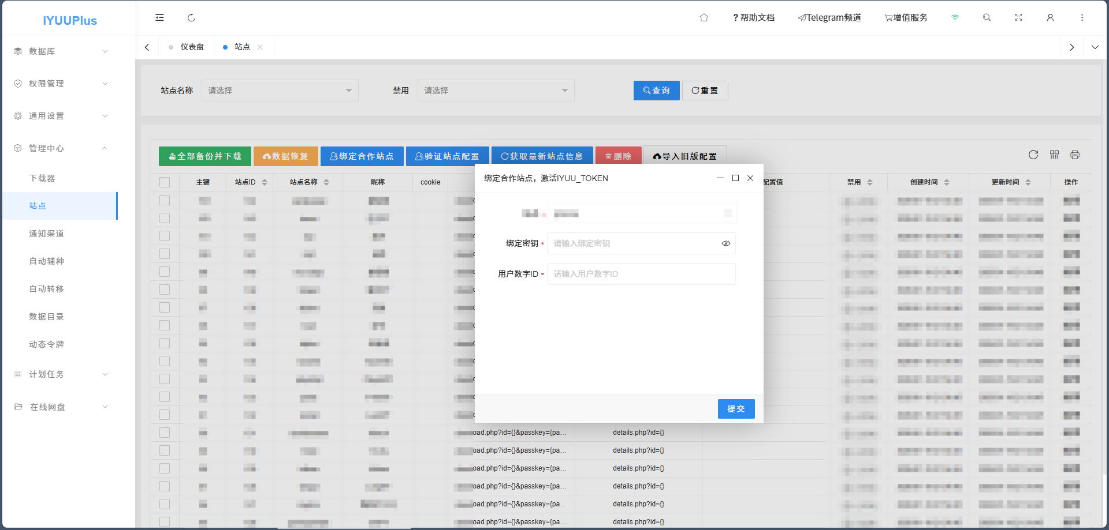Viewport: 1109px width, 530px height.
Task: Open the 禁用 dropdown filter
Action: click(496, 91)
